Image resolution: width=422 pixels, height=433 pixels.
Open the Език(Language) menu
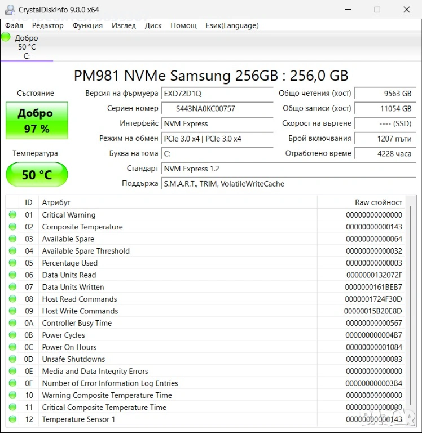pyautogui.click(x=232, y=25)
